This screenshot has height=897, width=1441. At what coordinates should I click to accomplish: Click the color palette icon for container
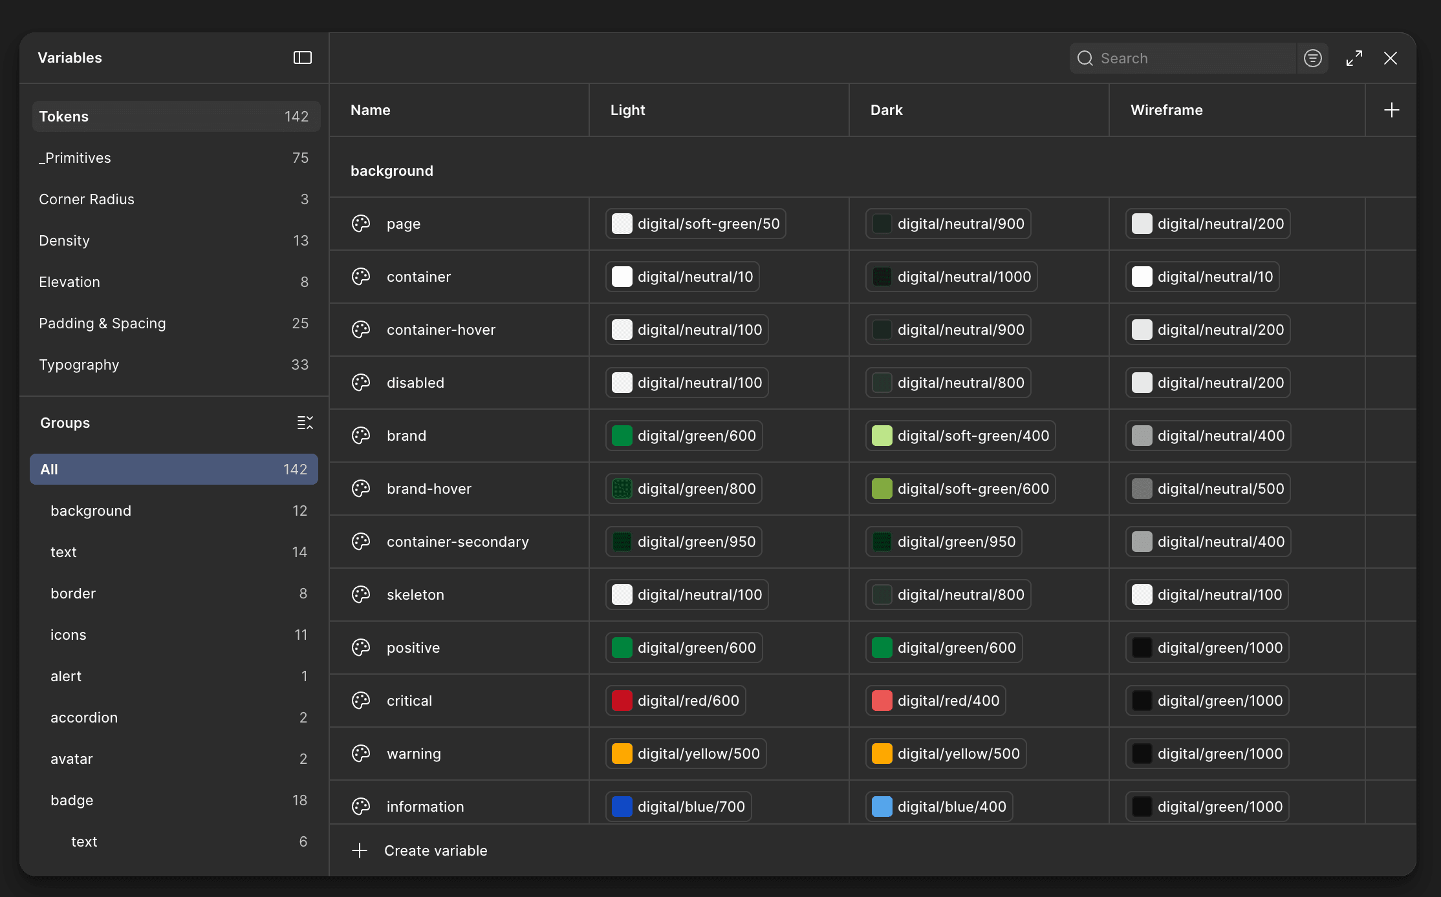coord(361,277)
